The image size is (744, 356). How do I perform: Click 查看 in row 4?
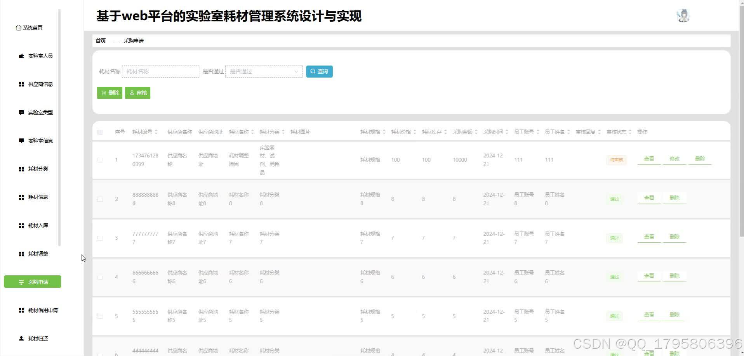[649, 276]
